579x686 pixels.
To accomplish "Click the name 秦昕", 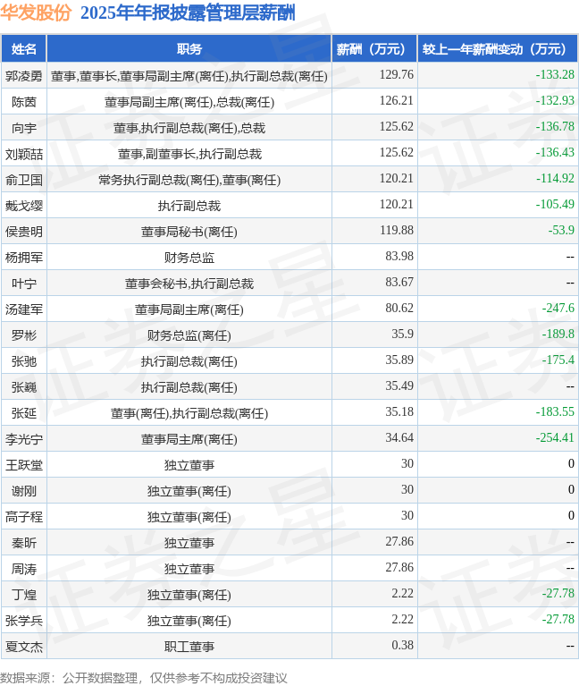I will tap(23, 543).
